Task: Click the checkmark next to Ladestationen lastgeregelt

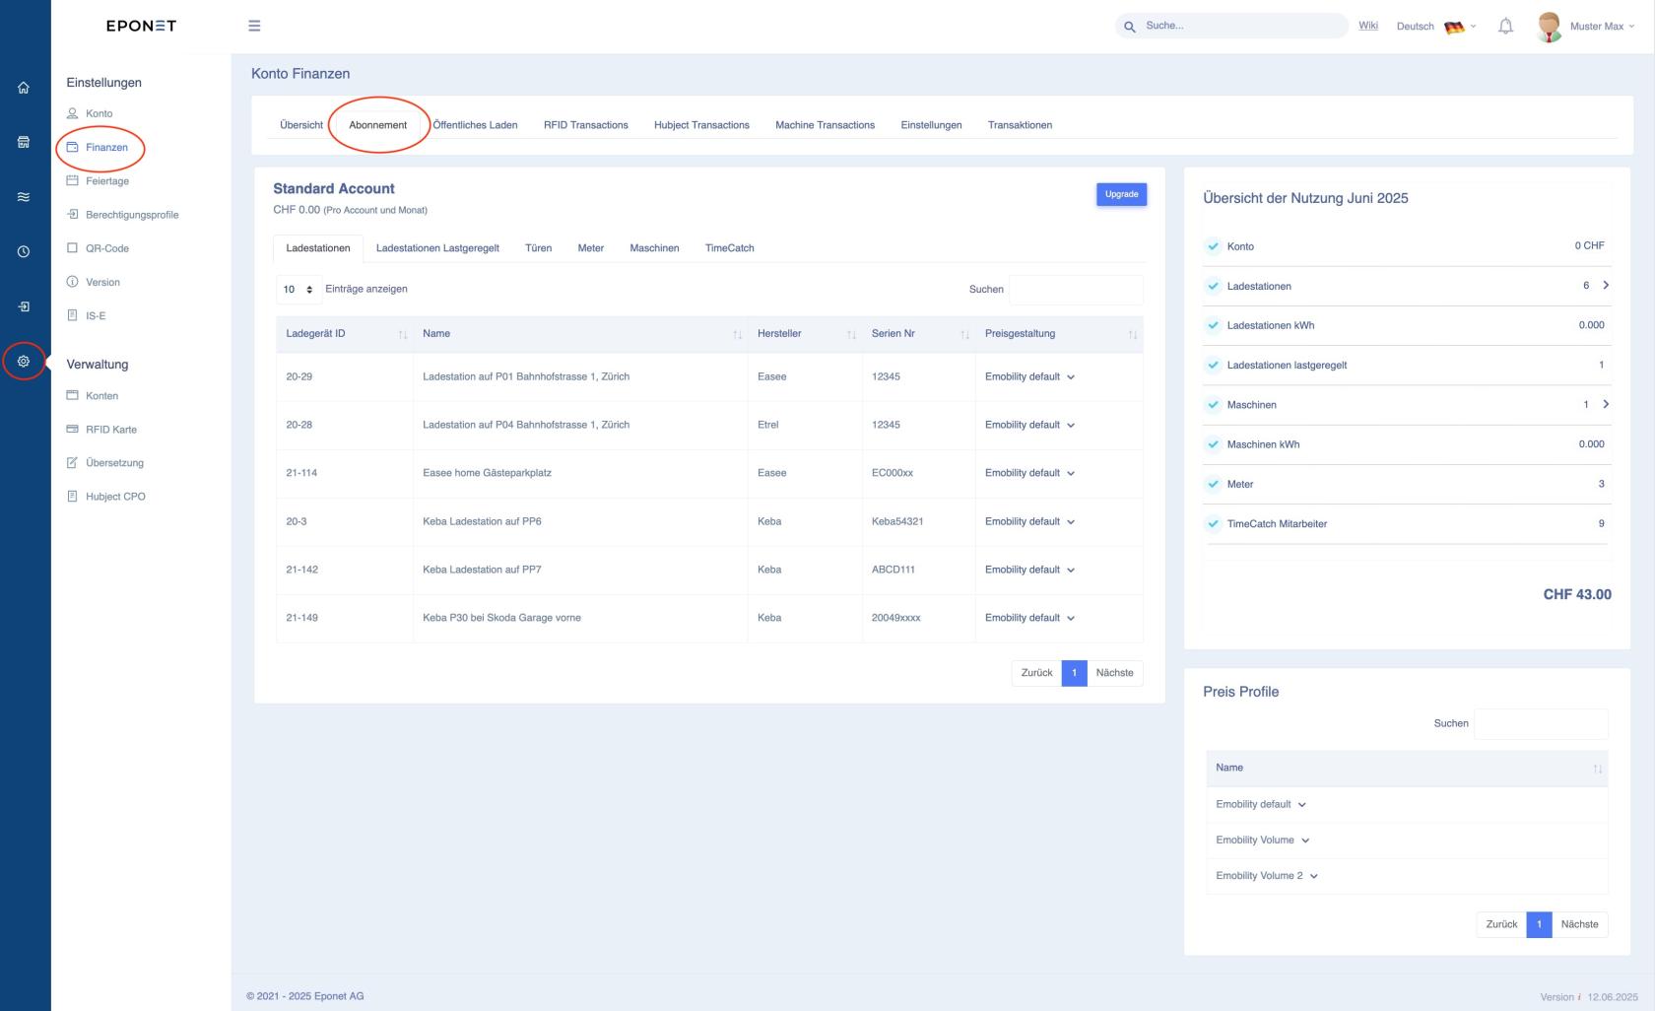Action: [1213, 365]
